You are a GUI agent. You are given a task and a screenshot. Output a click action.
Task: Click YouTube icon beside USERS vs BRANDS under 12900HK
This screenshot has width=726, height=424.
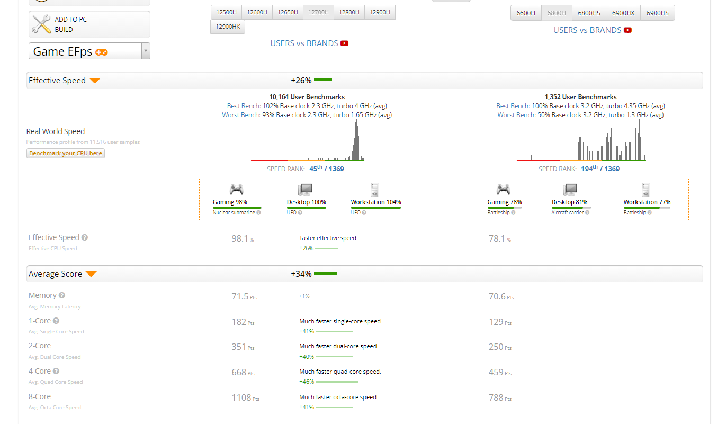coord(344,43)
